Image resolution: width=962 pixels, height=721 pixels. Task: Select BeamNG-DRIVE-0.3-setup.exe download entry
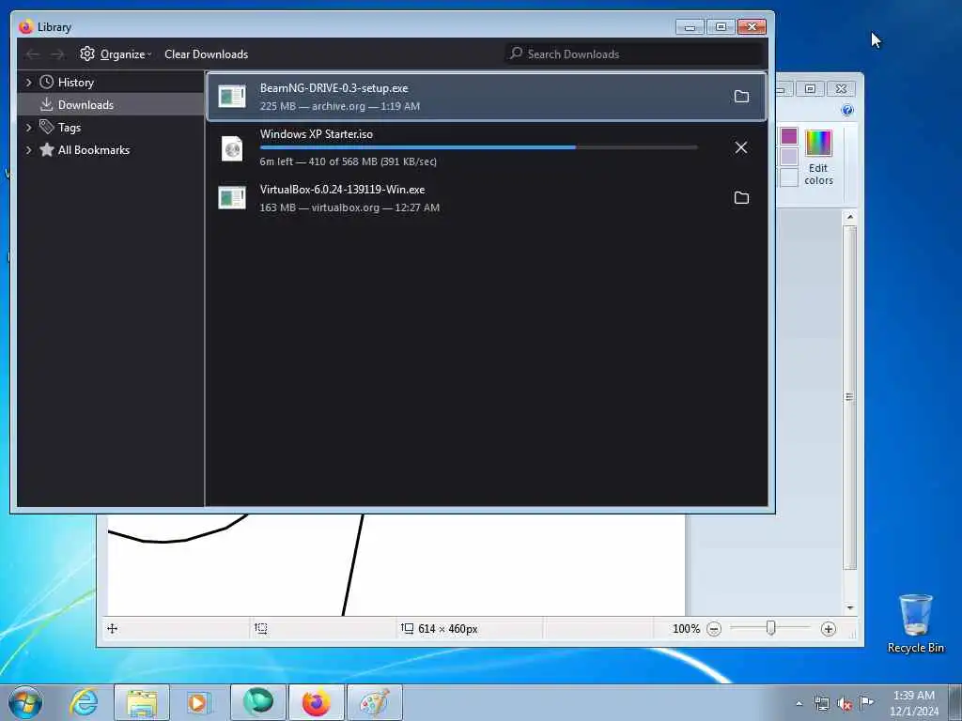click(486, 97)
